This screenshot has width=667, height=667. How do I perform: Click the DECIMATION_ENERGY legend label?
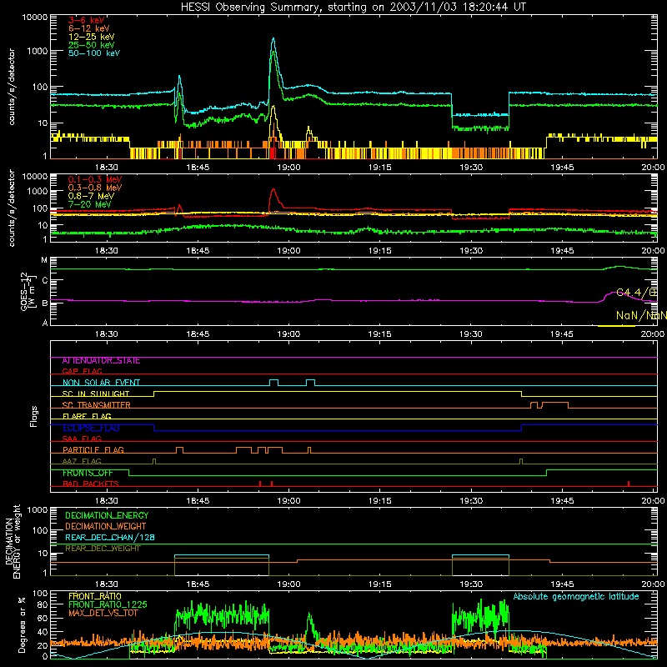tap(107, 515)
